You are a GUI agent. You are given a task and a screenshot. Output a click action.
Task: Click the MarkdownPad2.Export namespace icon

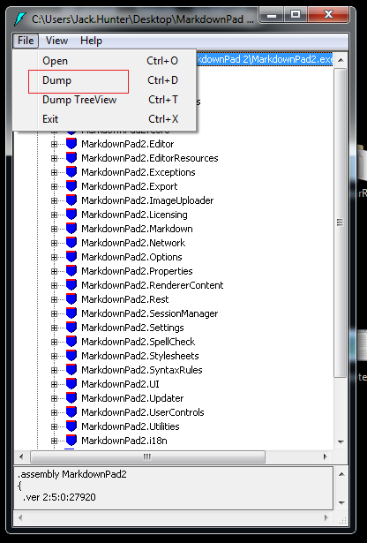(71, 186)
